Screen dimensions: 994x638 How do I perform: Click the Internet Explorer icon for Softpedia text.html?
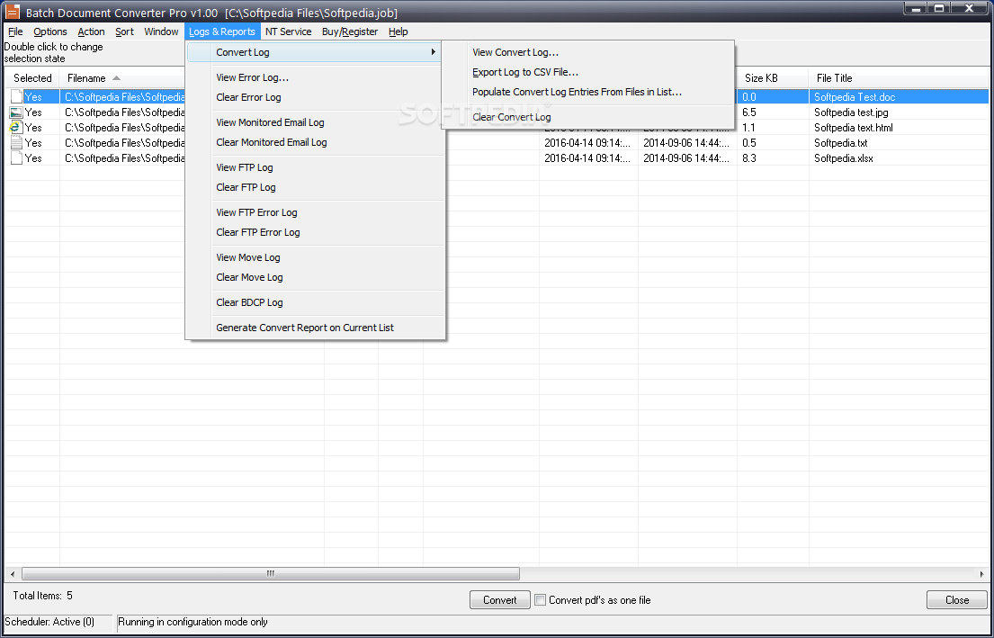pos(16,128)
